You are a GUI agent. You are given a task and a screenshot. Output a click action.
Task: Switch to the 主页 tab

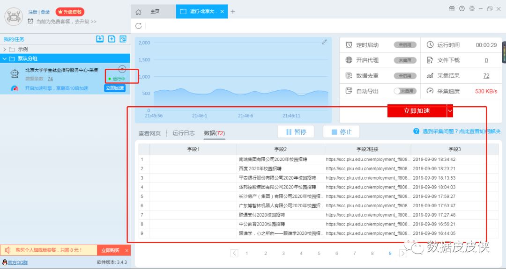pyautogui.click(x=154, y=12)
